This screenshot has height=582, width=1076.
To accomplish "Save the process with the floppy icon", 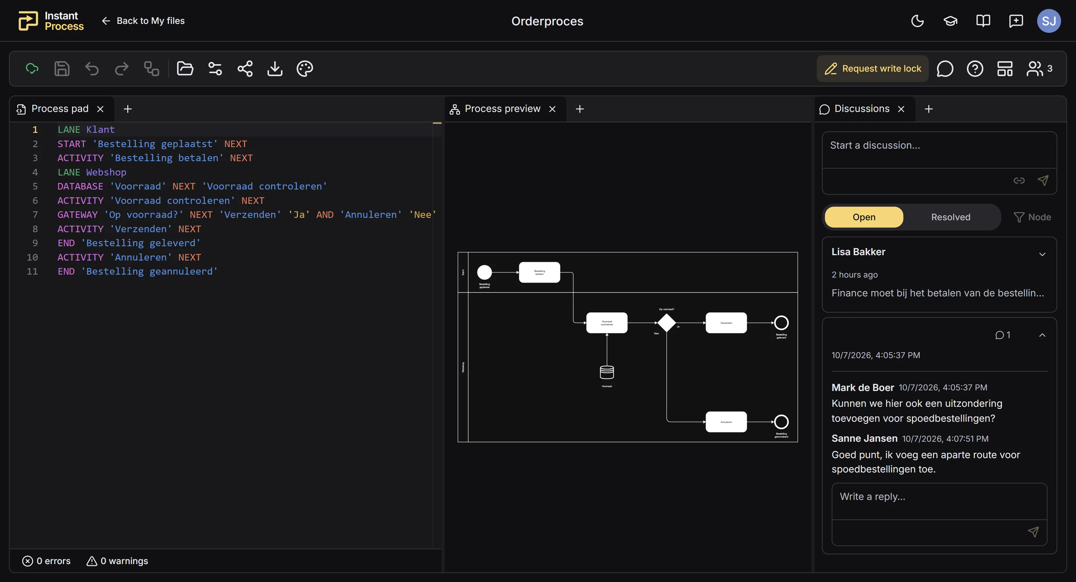I will tap(62, 68).
